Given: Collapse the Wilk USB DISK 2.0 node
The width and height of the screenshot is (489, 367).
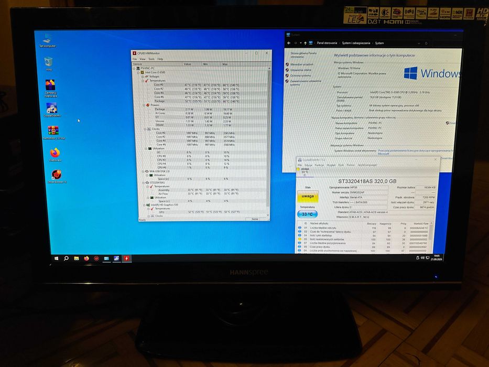Looking at the screenshot, I should 143,171.
